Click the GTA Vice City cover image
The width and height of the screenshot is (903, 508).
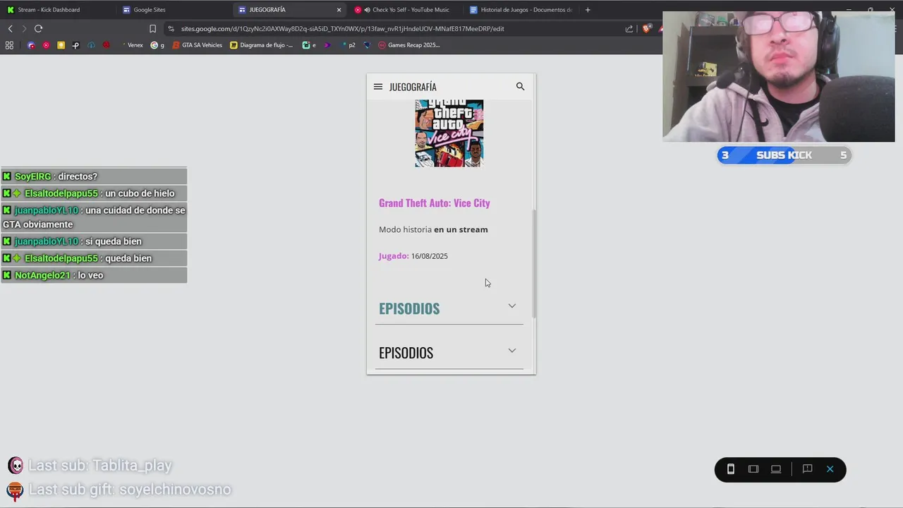click(449, 133)
